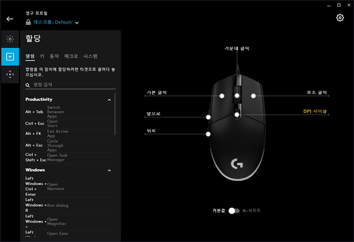The width and height of the screenshot is (354, 242).
Task: Click the 기본 클릭 label
Action: (x=157, y=93)
